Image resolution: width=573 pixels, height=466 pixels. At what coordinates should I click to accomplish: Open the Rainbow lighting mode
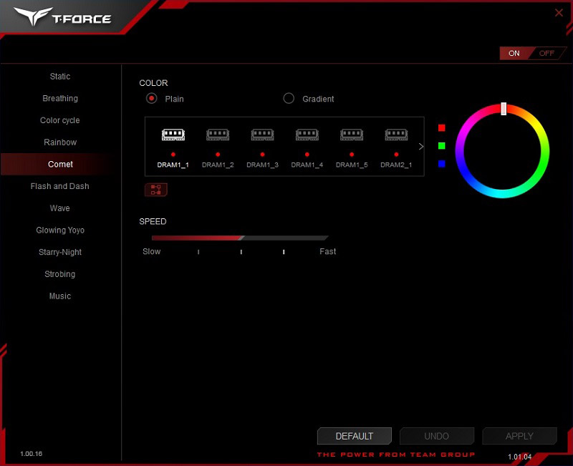[60, 142]
